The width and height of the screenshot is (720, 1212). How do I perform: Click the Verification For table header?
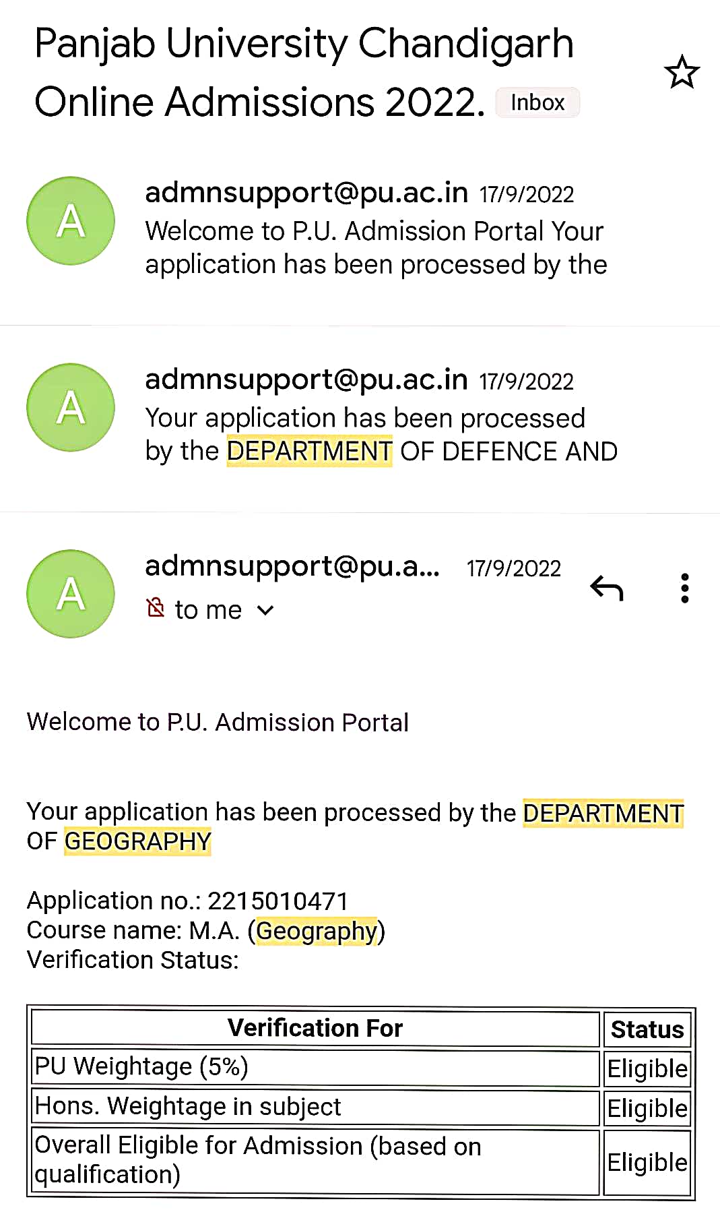(315, 1029)
